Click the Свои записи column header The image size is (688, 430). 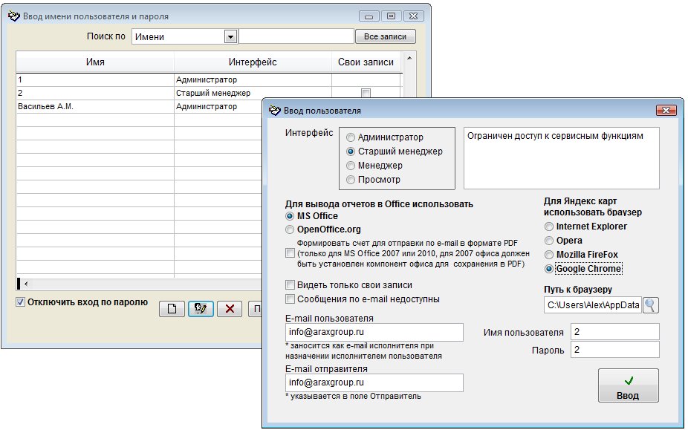(x=366, y=62)
